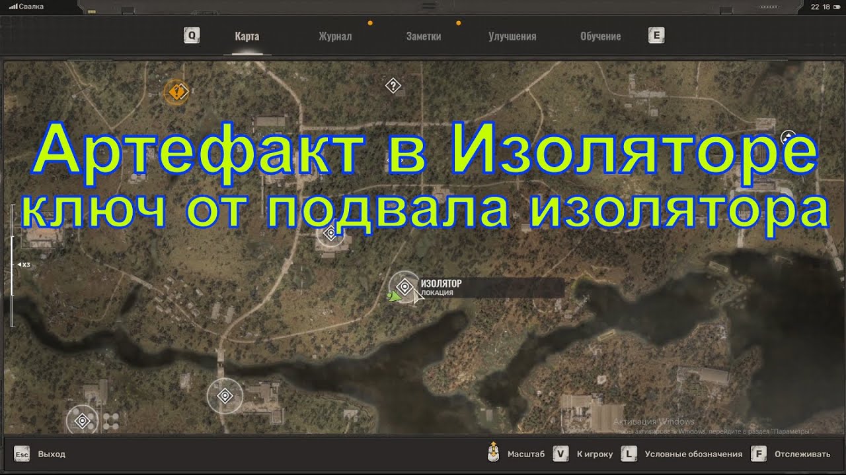The image size is (846, 475).
Task: Click the mouse scroll Масштаб icon
Action: pyautogui.click(x=493, y=453)
